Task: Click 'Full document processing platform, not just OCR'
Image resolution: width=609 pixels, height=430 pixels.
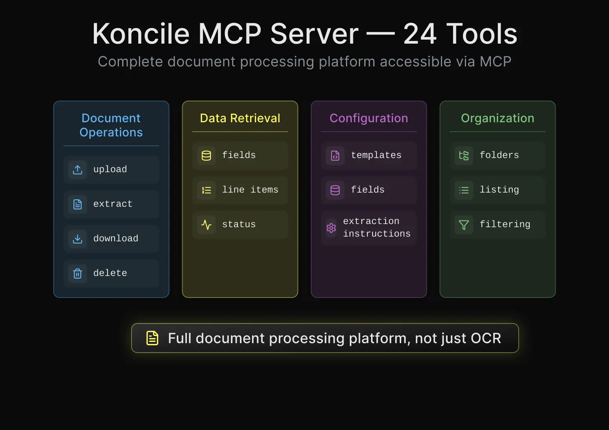Action: click(335, 338)
